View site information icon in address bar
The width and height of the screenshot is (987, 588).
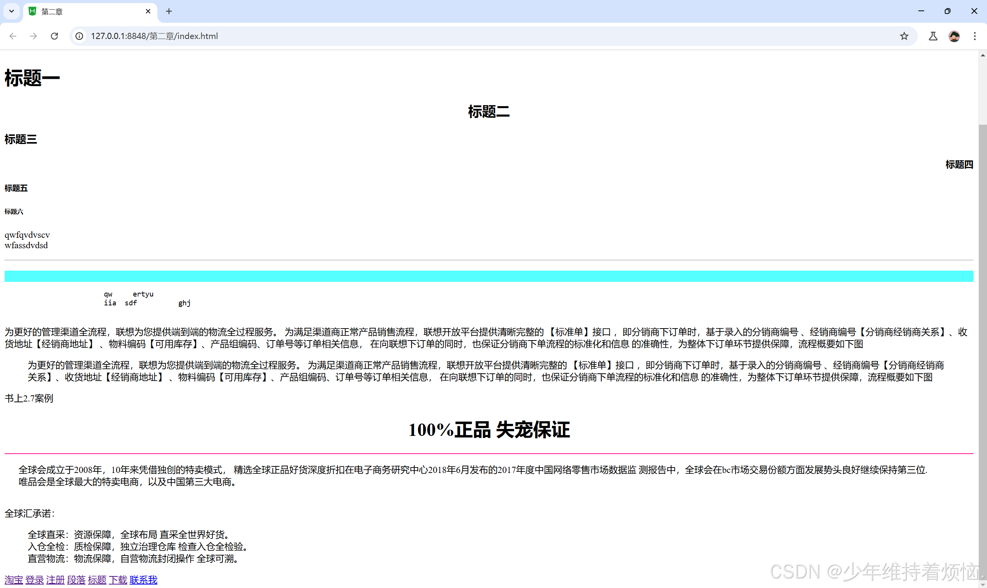click(x=79, y=36)
